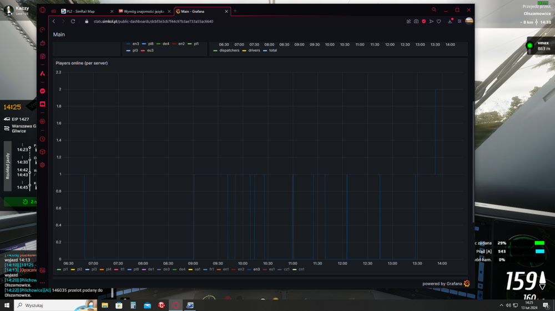Screen dimensions: 555x311
Task: Open the Easy Setup menu in the toolbar
Action: [x=460, y=22]
